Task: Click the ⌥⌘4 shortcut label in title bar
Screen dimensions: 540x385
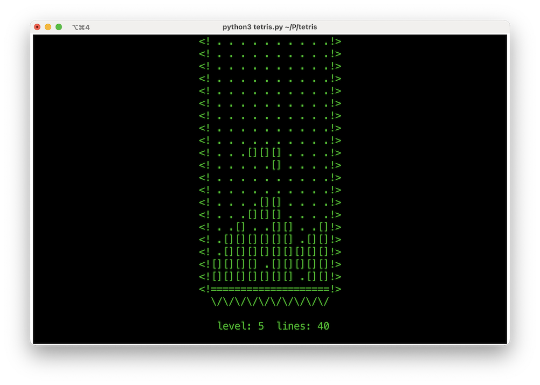Action: (x=81, y=27)
